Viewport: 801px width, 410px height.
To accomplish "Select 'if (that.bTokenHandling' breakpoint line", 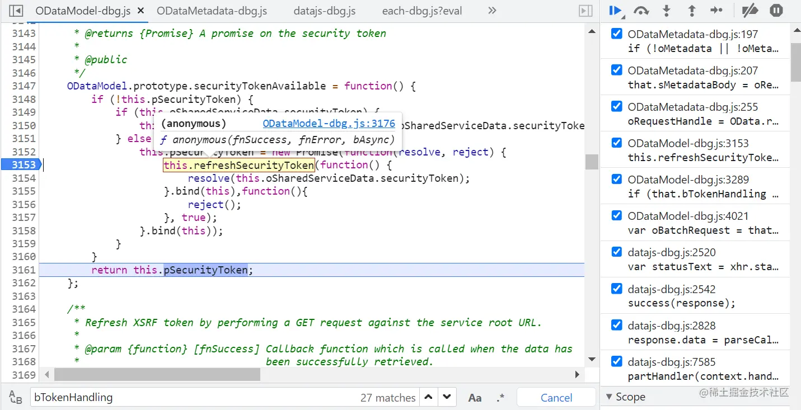I will pos(703,194).
